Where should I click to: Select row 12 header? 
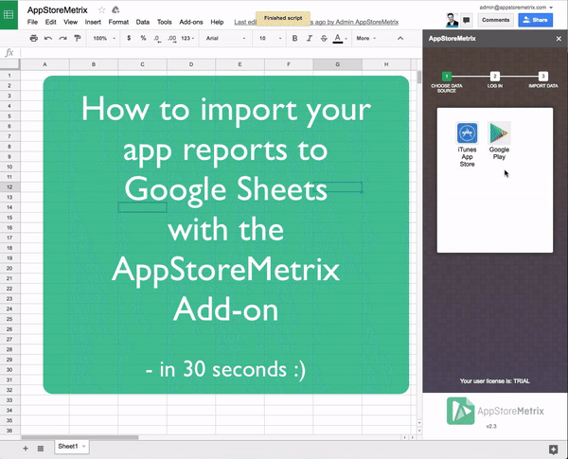tap(9, 187)
